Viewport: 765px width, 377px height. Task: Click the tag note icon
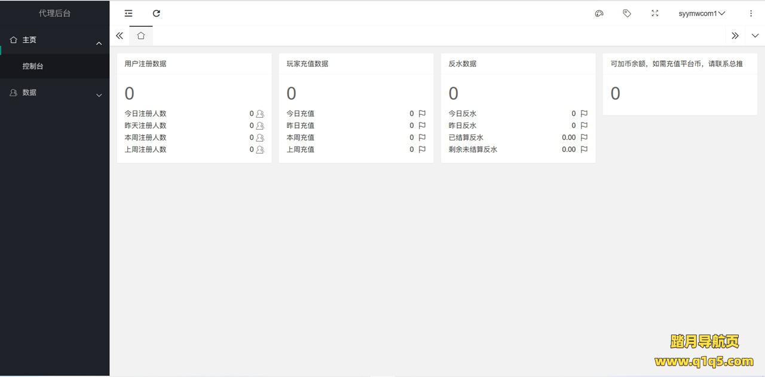[x=627, y=13]
